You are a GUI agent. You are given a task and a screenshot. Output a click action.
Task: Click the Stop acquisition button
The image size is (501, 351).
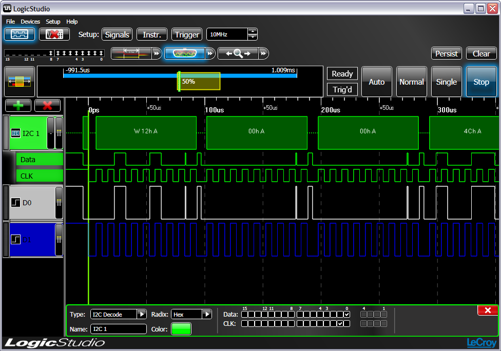(481, 82)
